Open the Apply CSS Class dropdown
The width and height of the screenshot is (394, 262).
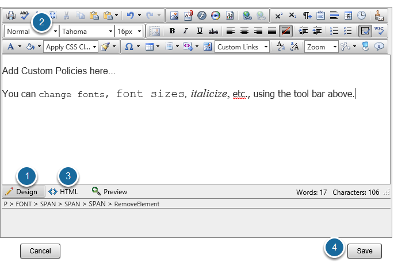(71, 47)
